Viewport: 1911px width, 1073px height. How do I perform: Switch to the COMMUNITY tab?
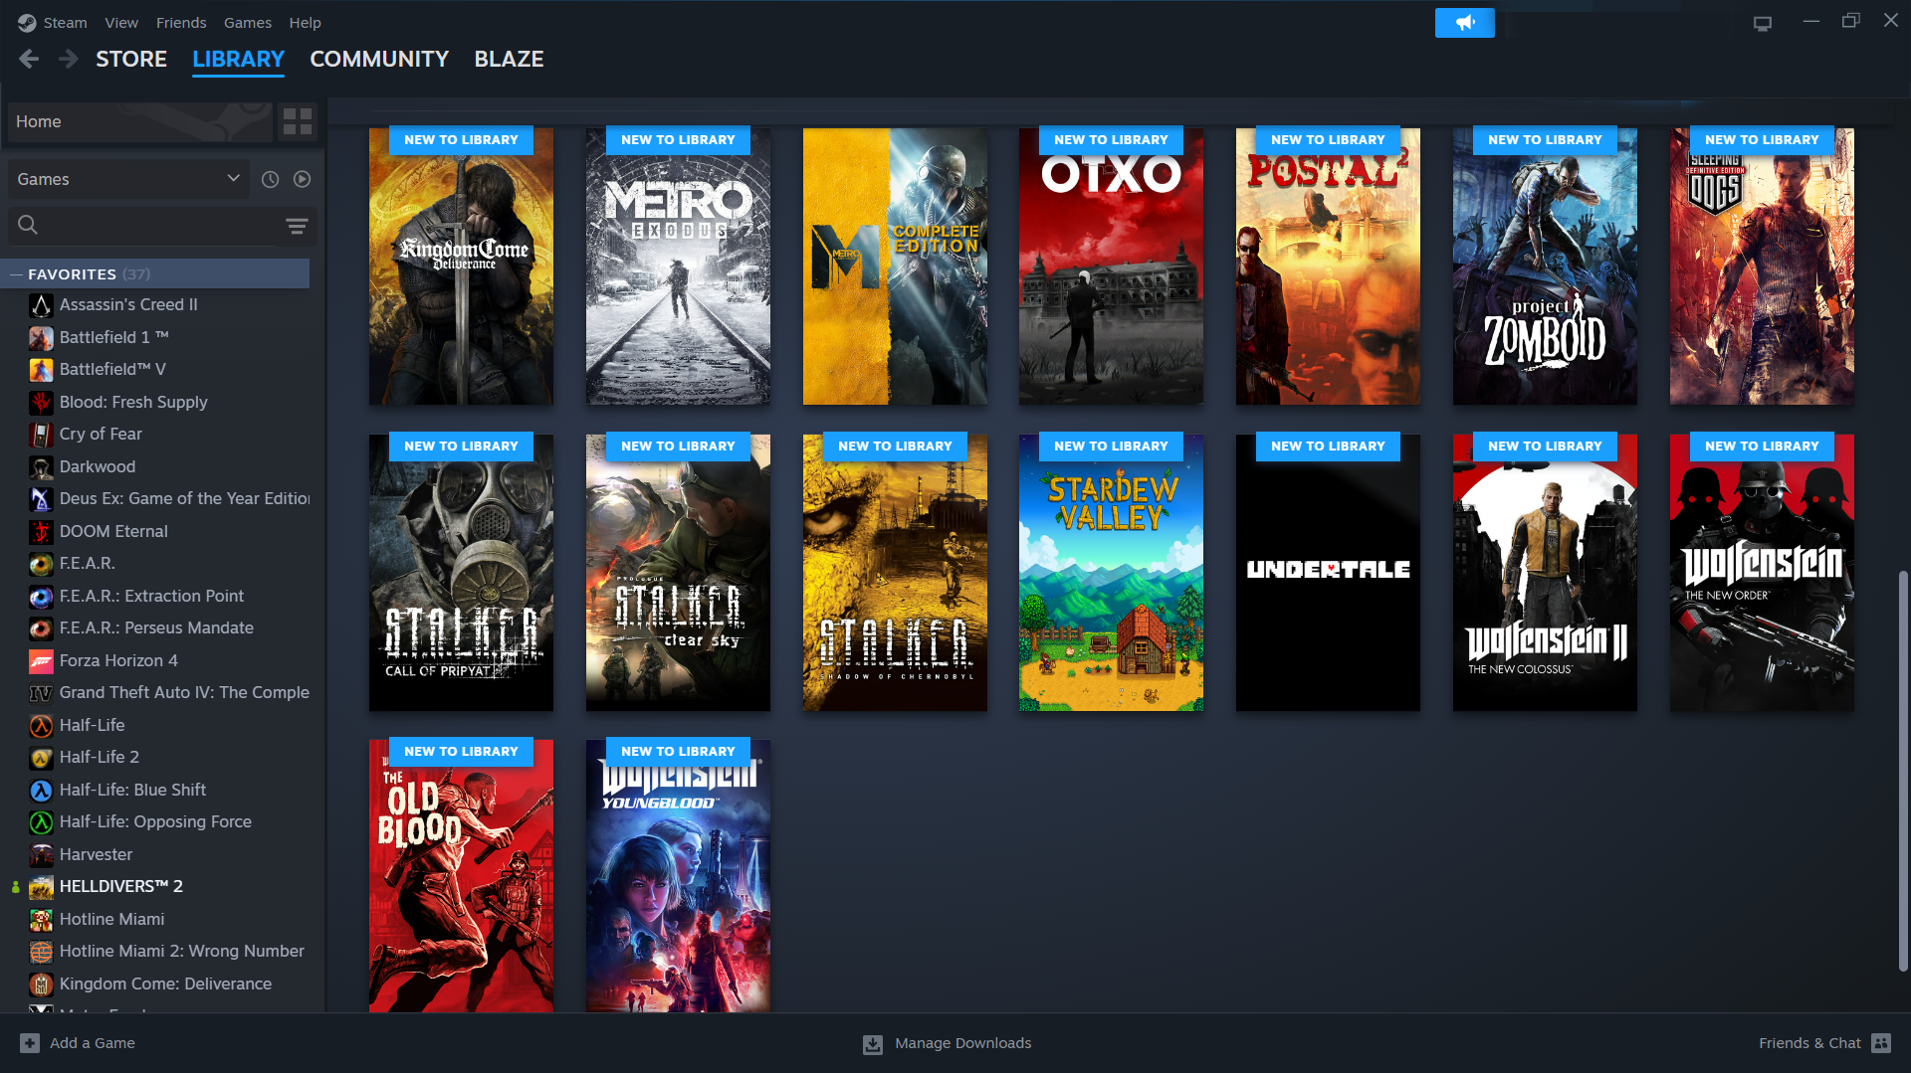tap(379, 60)
